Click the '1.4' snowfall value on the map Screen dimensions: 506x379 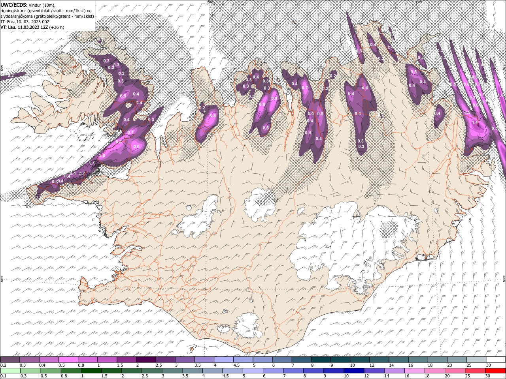pos(475,123)
